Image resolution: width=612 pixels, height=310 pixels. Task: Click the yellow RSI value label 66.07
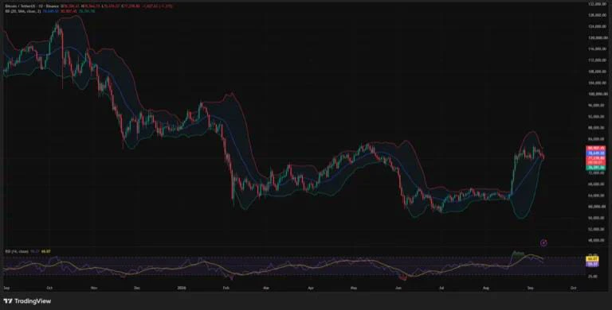point(593,258)
